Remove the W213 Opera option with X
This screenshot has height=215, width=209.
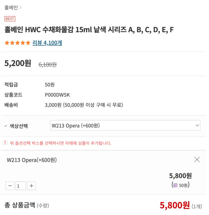click(197, 160)
